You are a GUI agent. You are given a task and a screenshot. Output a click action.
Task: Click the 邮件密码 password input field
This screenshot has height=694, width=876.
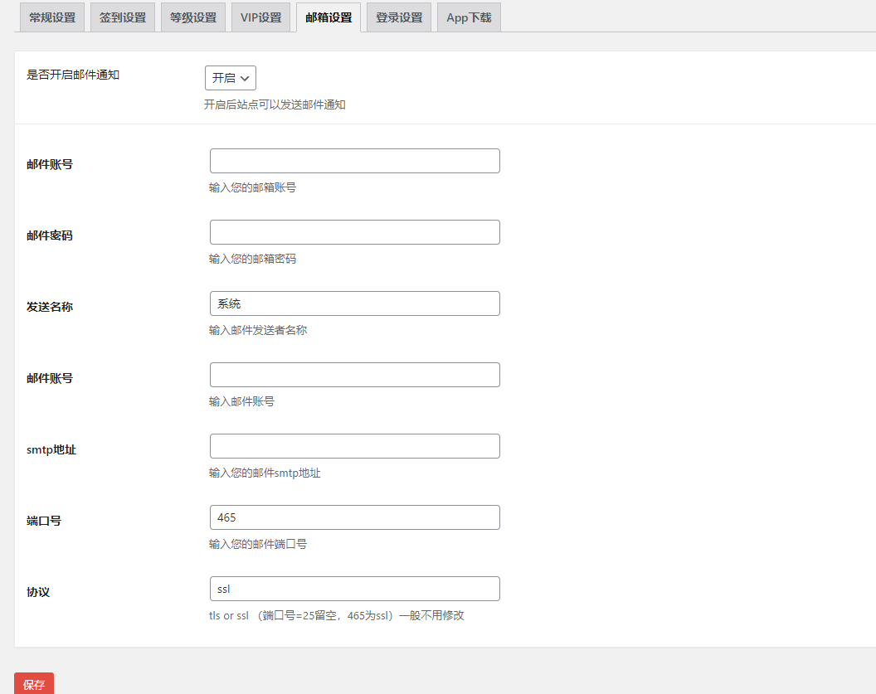pyautogui.click(x=354, y=231)
